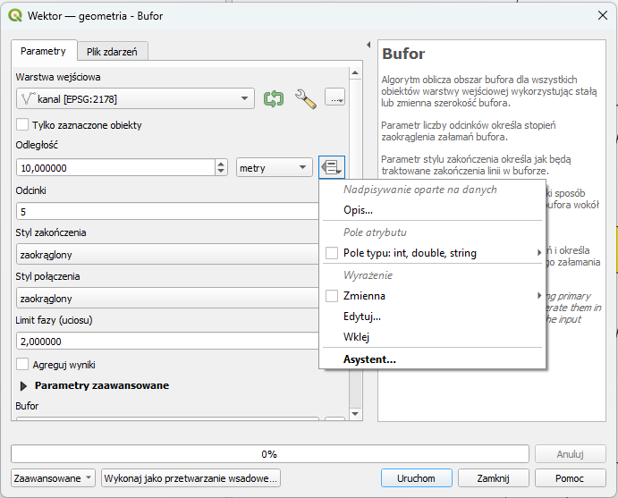Image resolution: width=618 pixels, height=498 pixels.
Task: Enable Tylko zaznaczone obiekty checkbox
Action: 23,125
